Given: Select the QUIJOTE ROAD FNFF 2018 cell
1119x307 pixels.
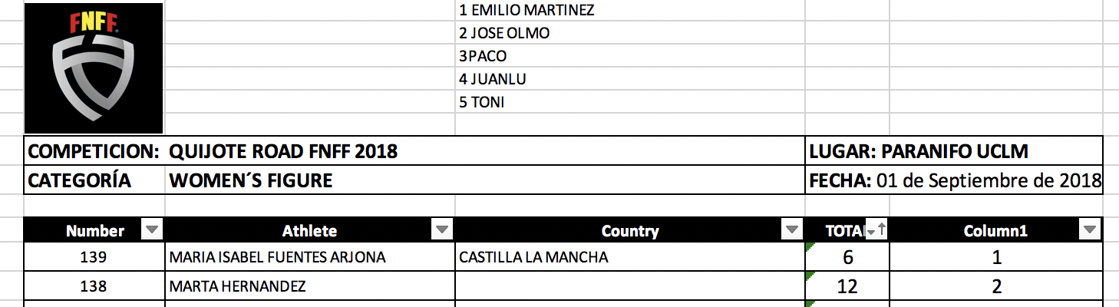Looking at the screenshot, I should click(283, 151).
